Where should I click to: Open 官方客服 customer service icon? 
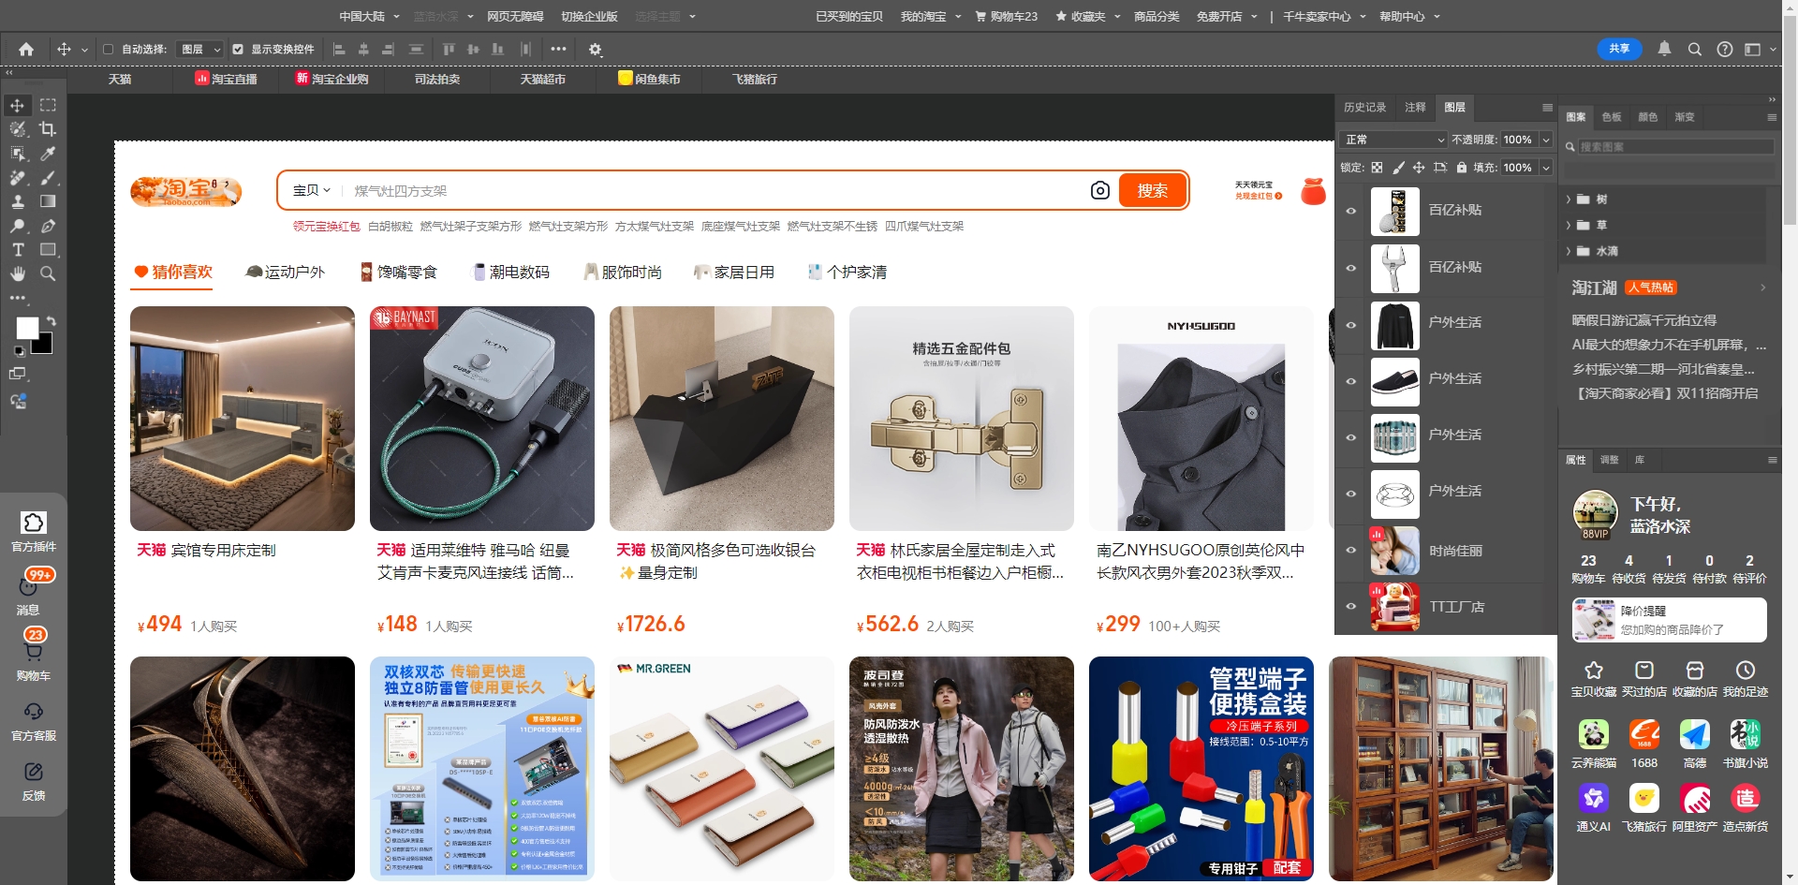pyautogui.click(x=34, y=721)
